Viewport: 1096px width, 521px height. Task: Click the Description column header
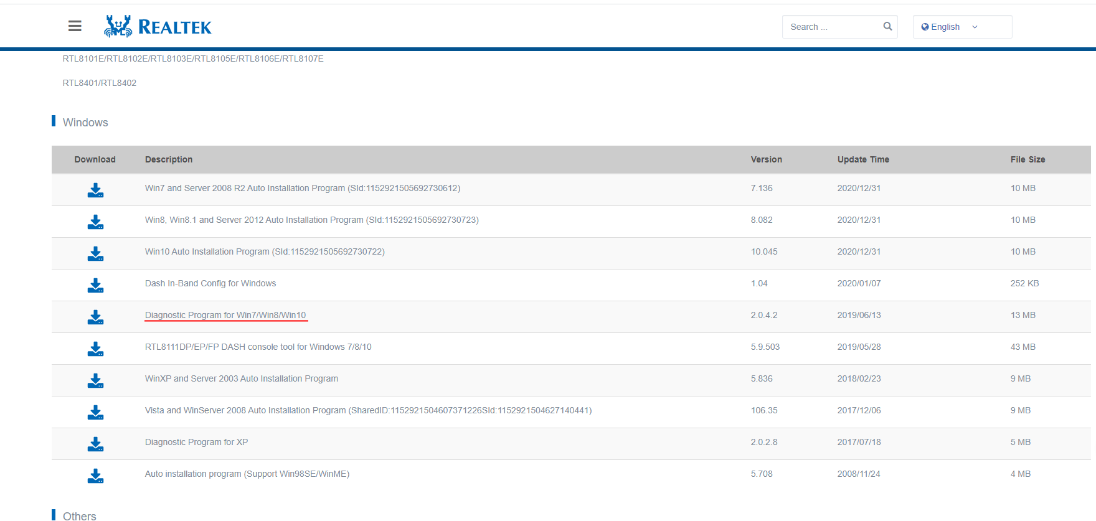pyautogui.click(x=169, y=159)
